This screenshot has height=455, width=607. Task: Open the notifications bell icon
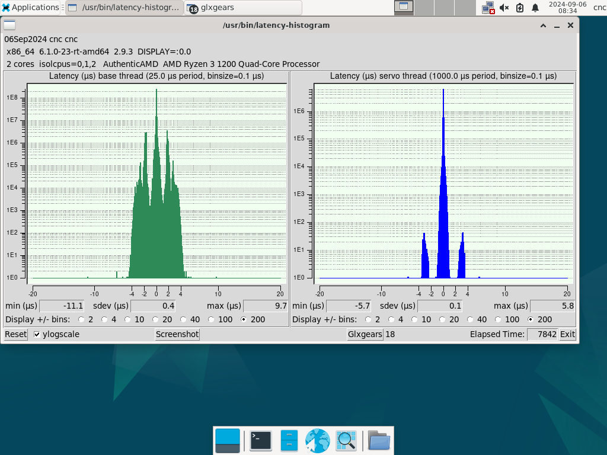[x=535, y=8]
